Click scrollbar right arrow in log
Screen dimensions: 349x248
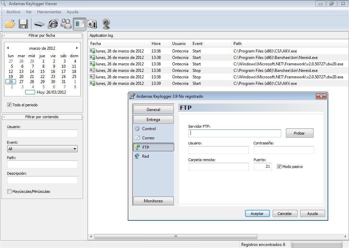point(345,236)
